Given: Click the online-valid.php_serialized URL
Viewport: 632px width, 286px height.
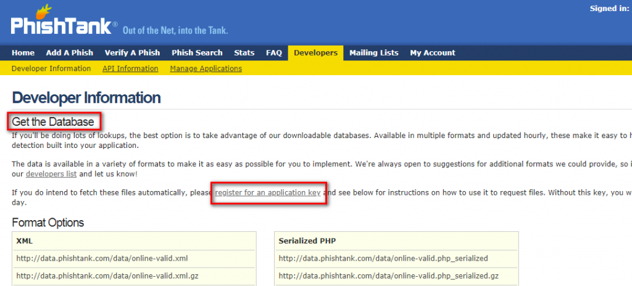Looking at the screenshot, I should click(383, 258).
